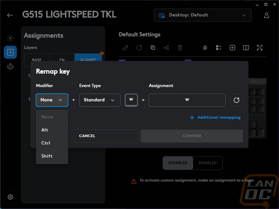The height and width of the screenshot is (209, 279).
Task: Click the G logo toolbar icon
Action: tap(205, 48)
